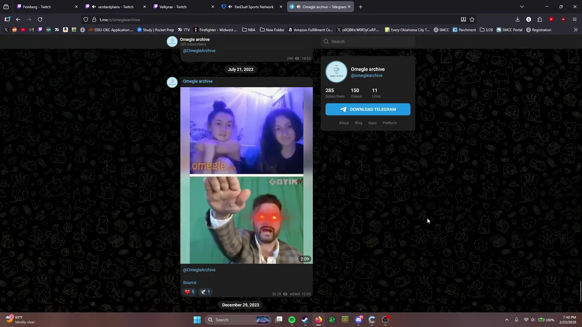582x327 pixels.
Task: Open a new browser tab
Action: tap(361, 7)
